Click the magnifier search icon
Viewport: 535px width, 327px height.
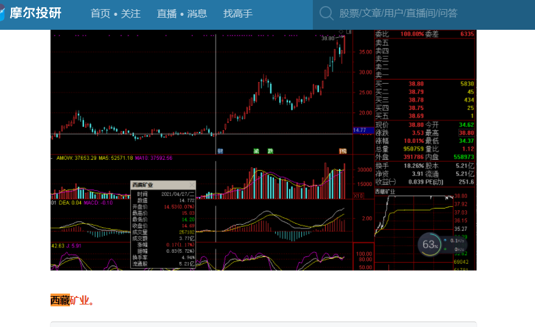[326, 13]
